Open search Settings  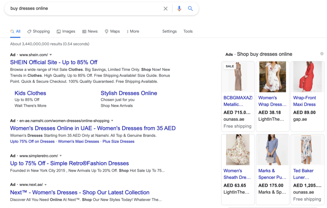pos(169,31)
